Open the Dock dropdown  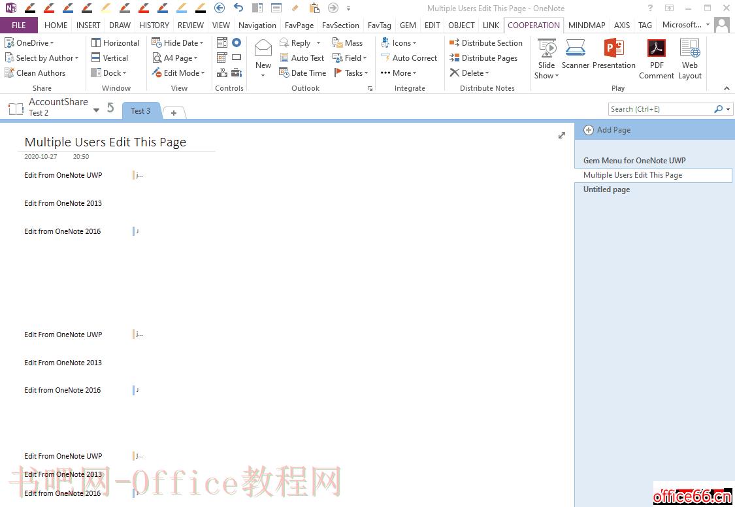tap(108, 73)
